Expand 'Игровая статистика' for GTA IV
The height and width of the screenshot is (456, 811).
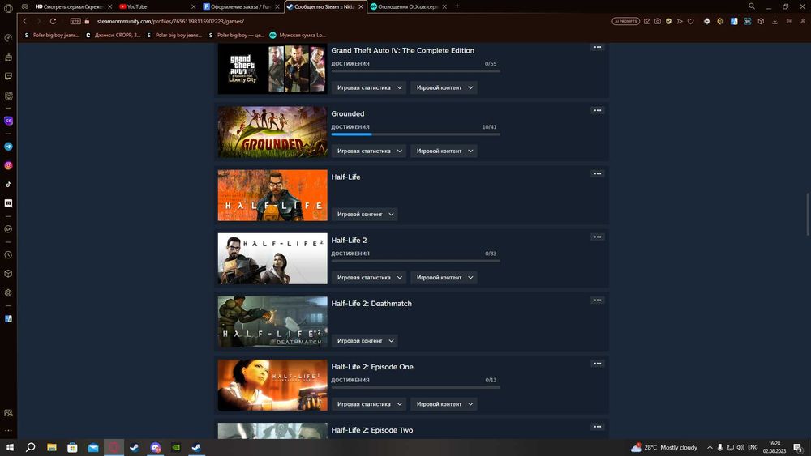[x=369, y=87]
